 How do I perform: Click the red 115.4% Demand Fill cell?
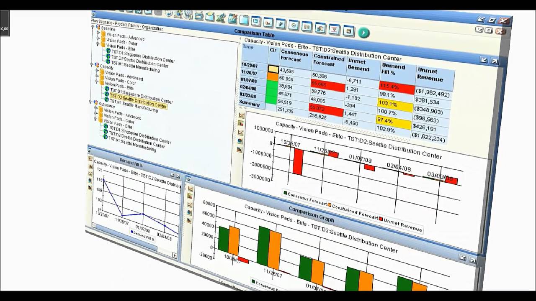[397, 88]
